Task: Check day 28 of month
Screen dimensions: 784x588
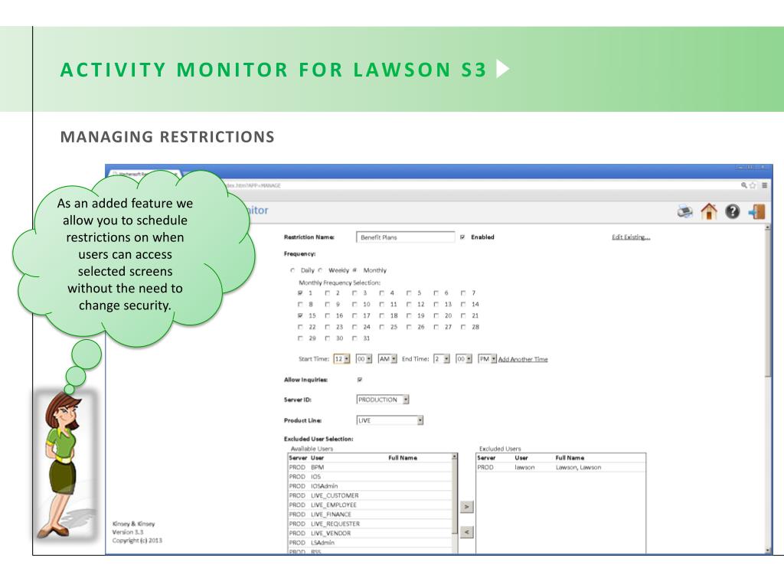Action: coord(463,328)
